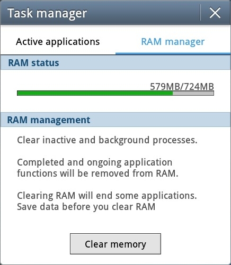231x265 pixels.
Task: Switch to the Active applications tab
Action: (58, 42)
